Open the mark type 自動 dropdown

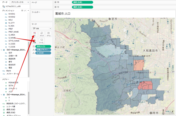[x=42, y=28]
